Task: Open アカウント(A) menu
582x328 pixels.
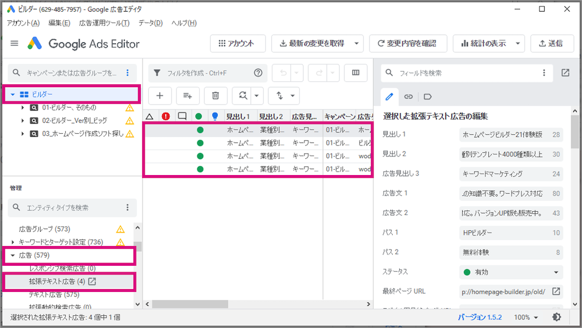Action: point(23,23)
